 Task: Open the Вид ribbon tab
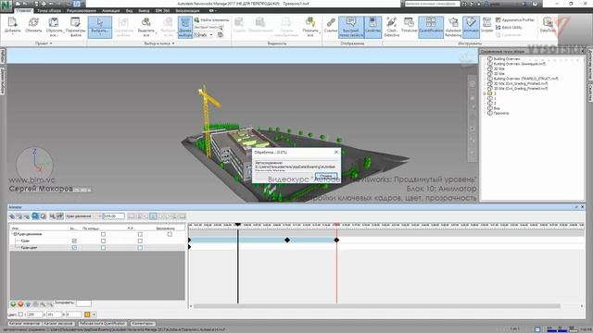129,10
